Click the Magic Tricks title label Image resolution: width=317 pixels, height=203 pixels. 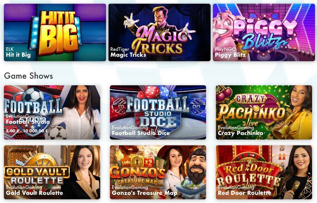coord(128,55)
